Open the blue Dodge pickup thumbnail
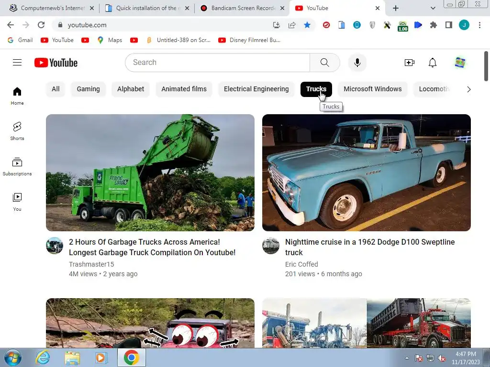 tap(367, 173)
